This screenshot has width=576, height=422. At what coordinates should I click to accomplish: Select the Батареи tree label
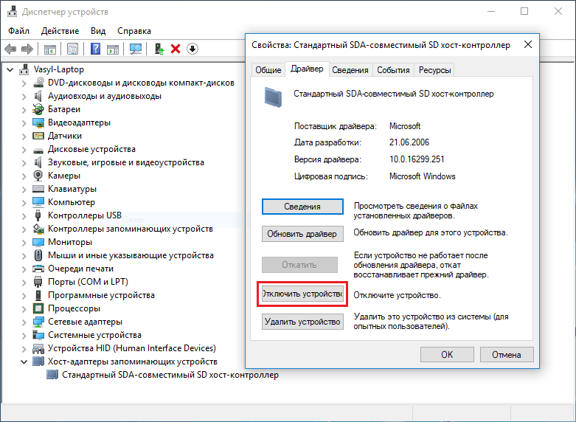(64, 109)
